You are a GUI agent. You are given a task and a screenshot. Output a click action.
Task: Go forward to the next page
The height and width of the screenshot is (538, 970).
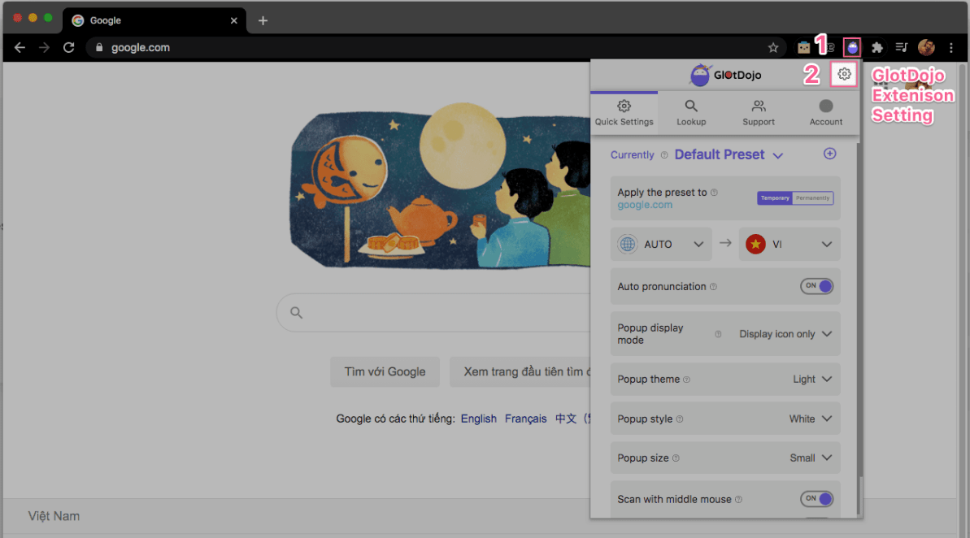click(44, 48)
